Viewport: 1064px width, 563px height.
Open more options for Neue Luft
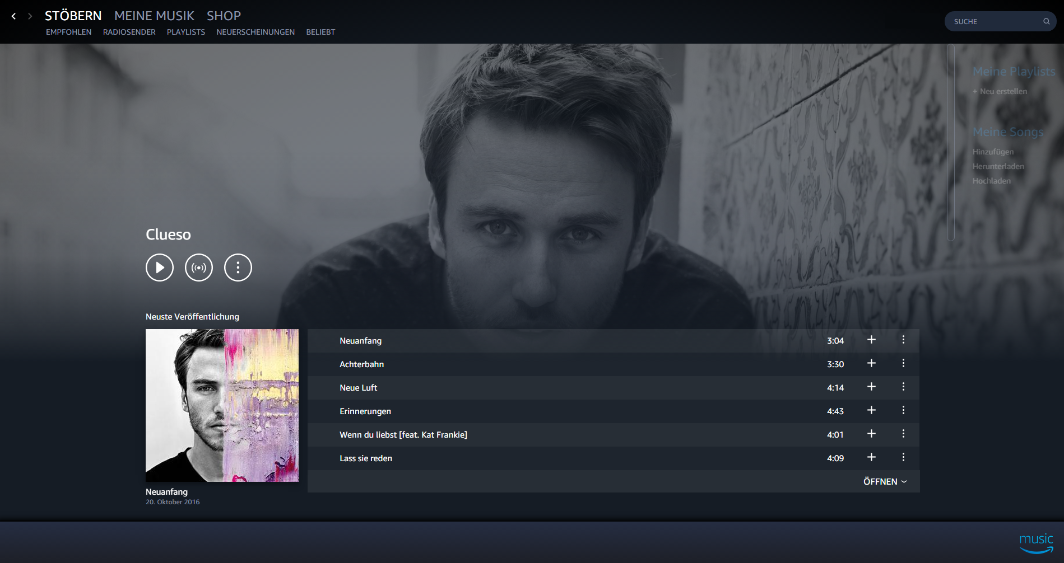point(903,387)
